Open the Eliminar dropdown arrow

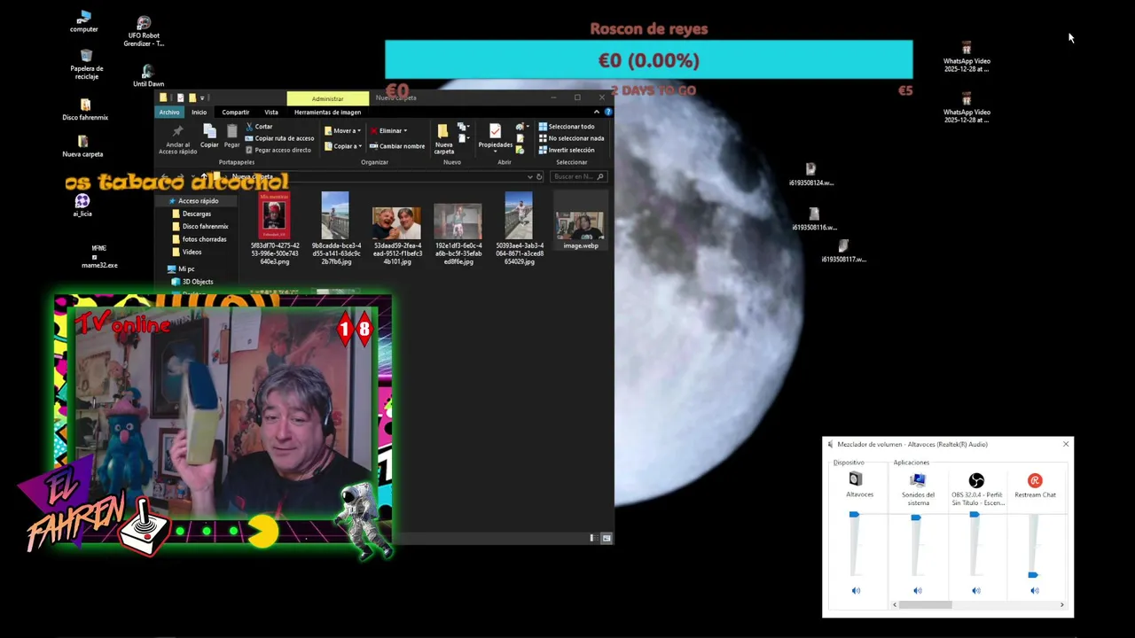point(405,131)
